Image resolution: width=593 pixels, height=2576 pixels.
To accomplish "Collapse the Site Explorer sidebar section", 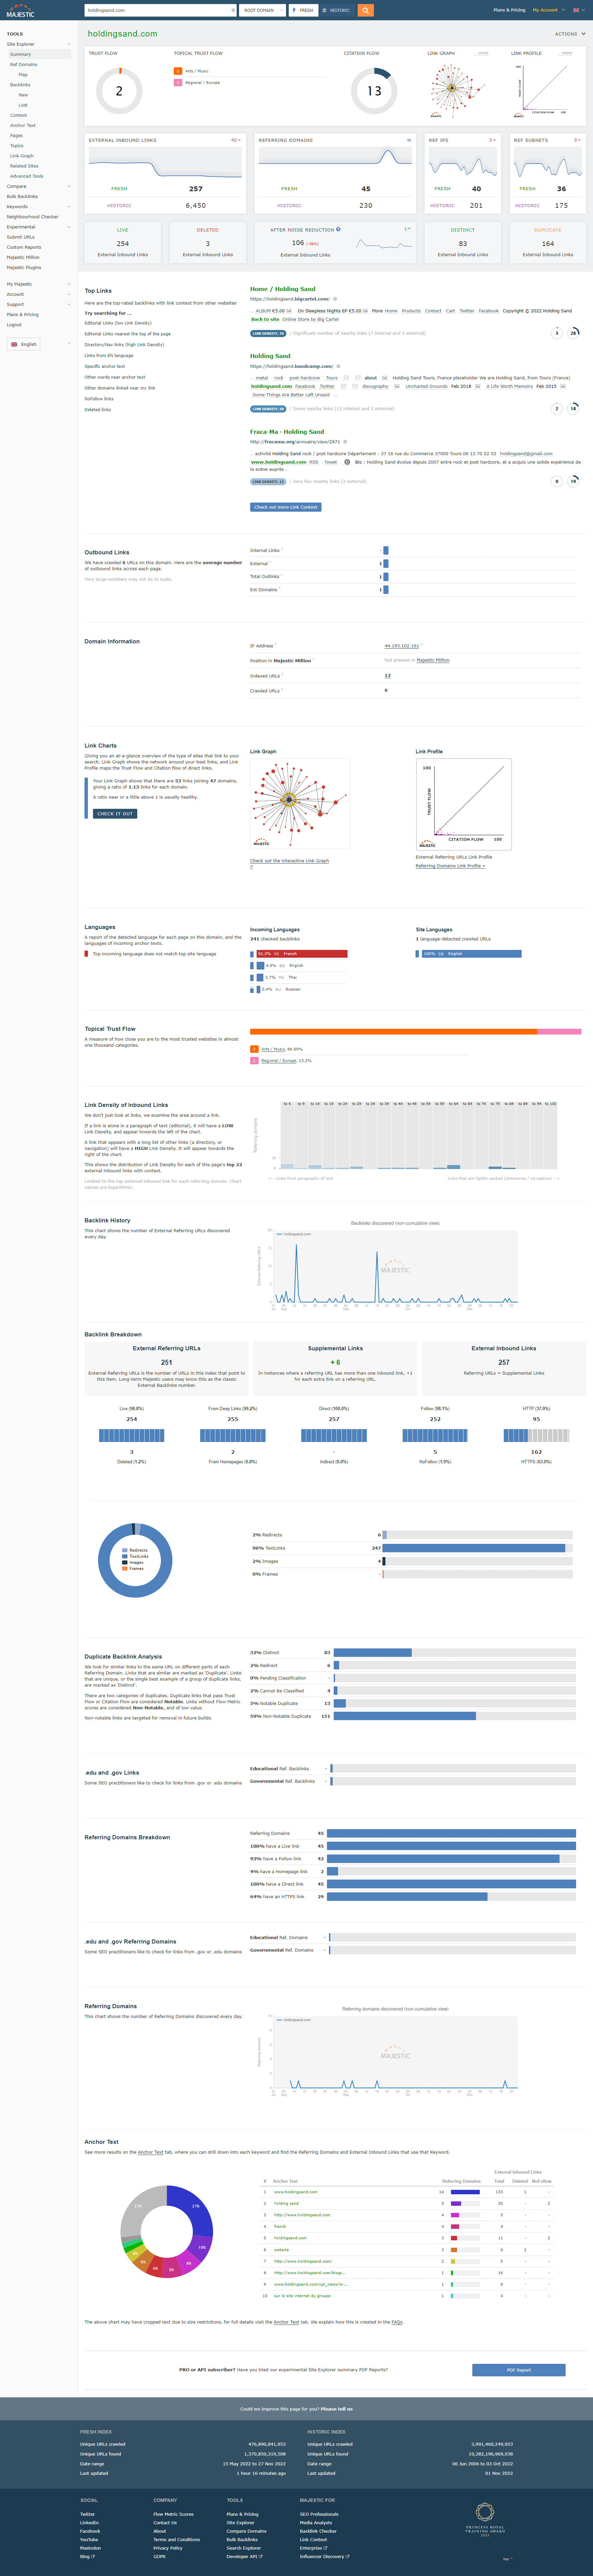I will coord(69,44).
